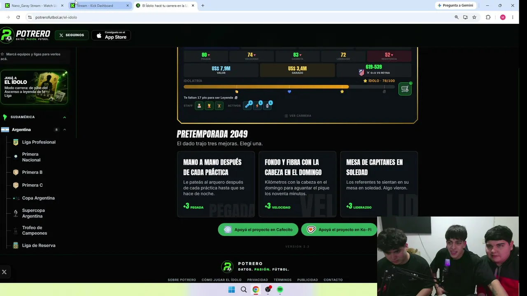The width and height of the screenshot is (527, 296).
Task: Open Liga Profesional in the sidebar
Action: tap(39, 142)
